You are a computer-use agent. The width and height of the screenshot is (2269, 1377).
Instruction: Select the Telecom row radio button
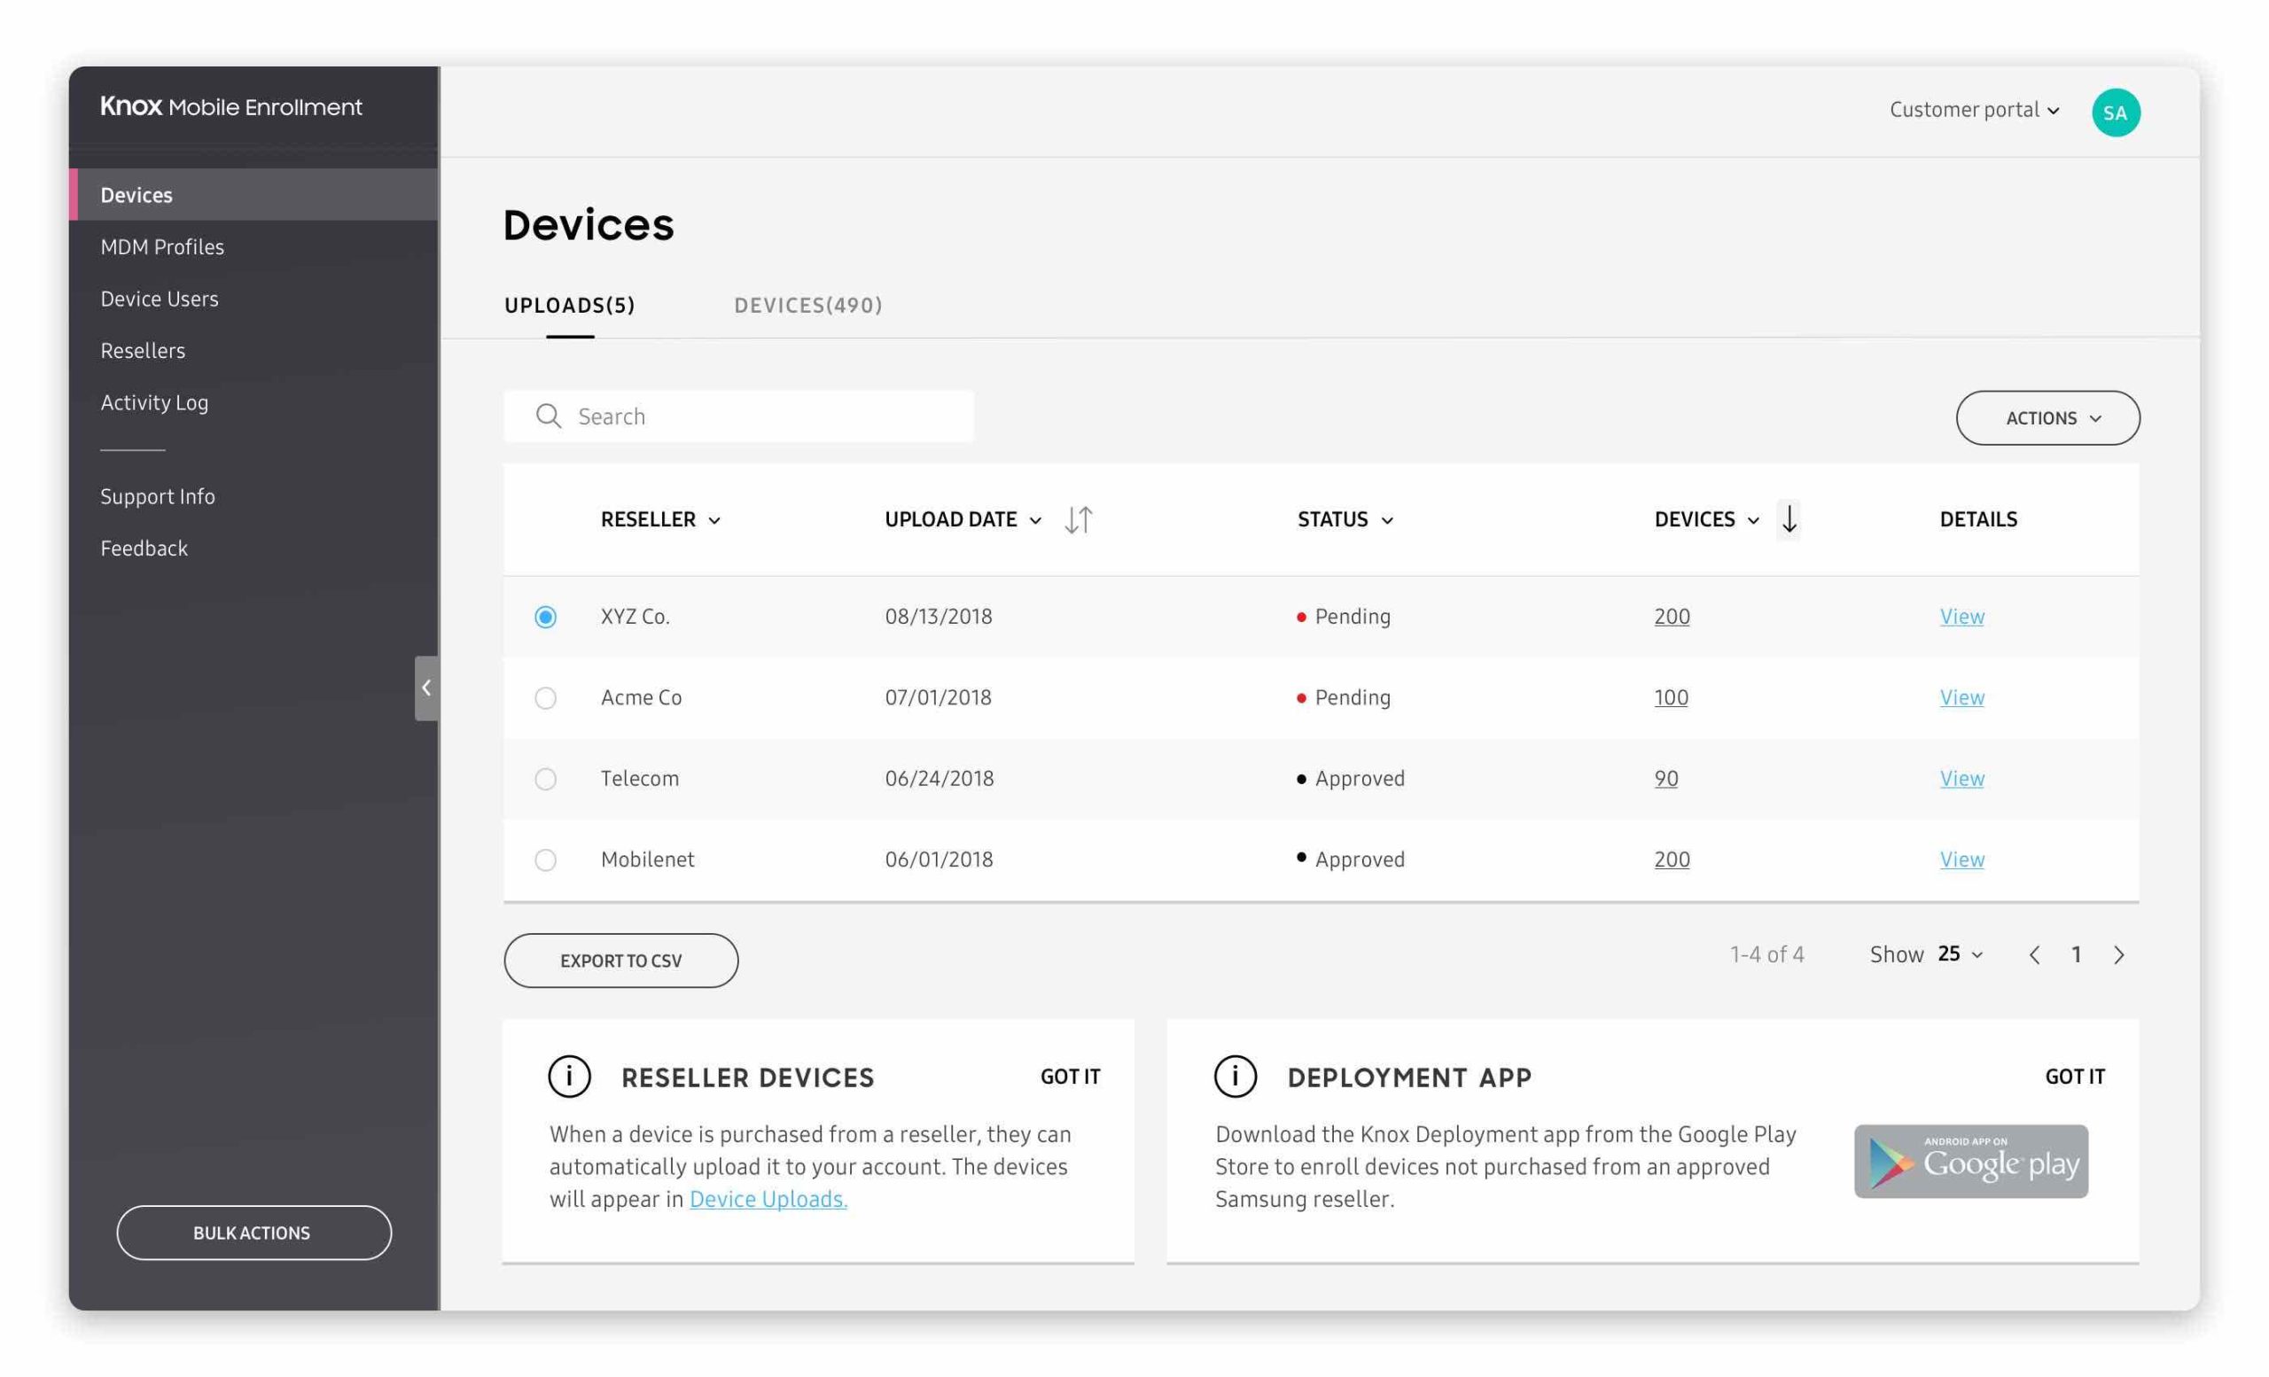point(545,779)
